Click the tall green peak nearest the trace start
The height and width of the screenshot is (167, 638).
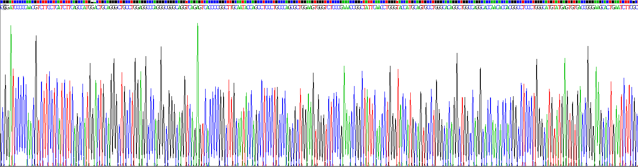[11, 96]
